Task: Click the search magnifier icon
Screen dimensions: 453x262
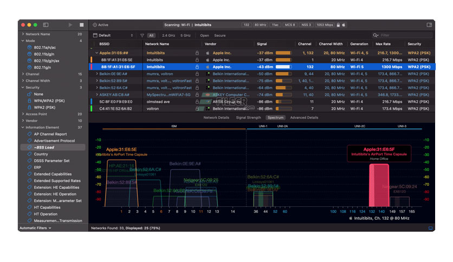Action: pyautogui.click(x=376, y=35)
